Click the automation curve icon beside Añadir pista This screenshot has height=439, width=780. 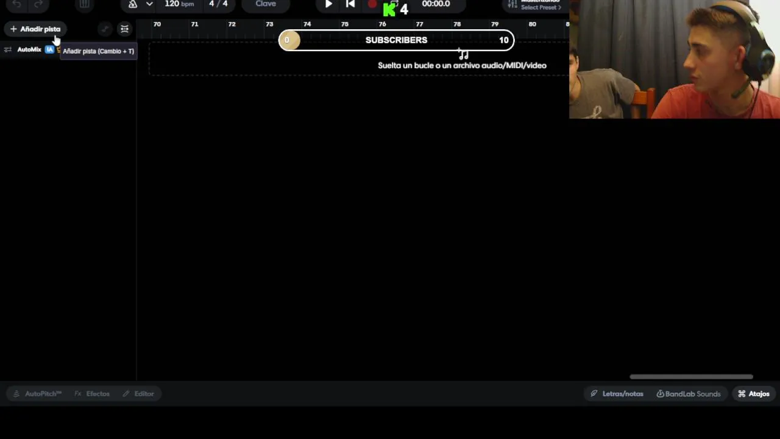click(105, 29)
